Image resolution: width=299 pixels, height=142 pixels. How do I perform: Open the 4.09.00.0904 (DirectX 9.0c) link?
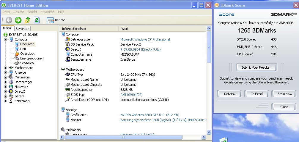click(141, 49)
